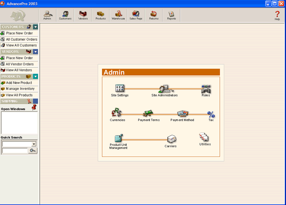Click Add New Product
Viewport: 286px width, 205px height.
[x=19, y=83]
